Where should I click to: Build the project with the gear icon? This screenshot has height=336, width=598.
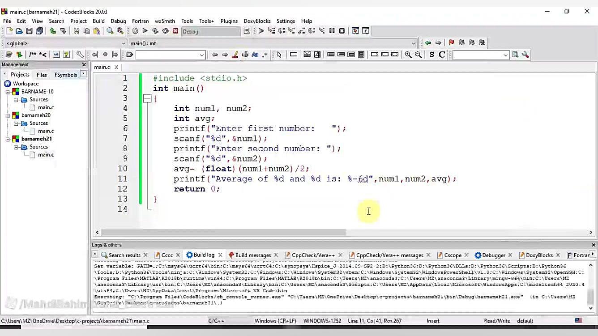pyautogui.click(x=135, y=31)
